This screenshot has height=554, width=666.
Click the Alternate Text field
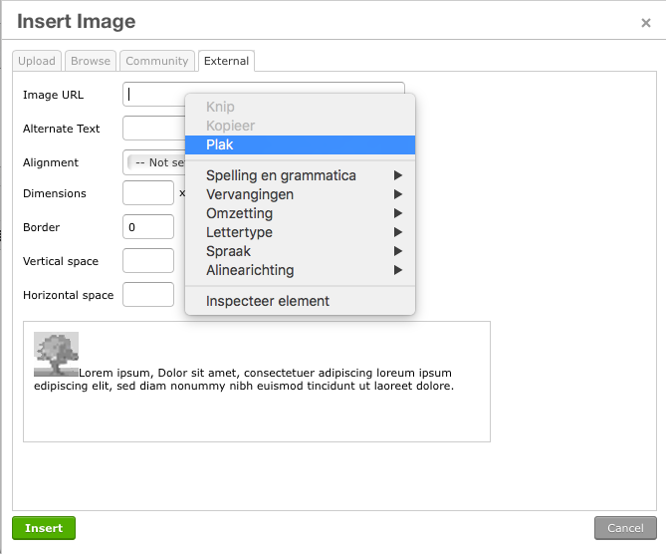click(152, 129)
